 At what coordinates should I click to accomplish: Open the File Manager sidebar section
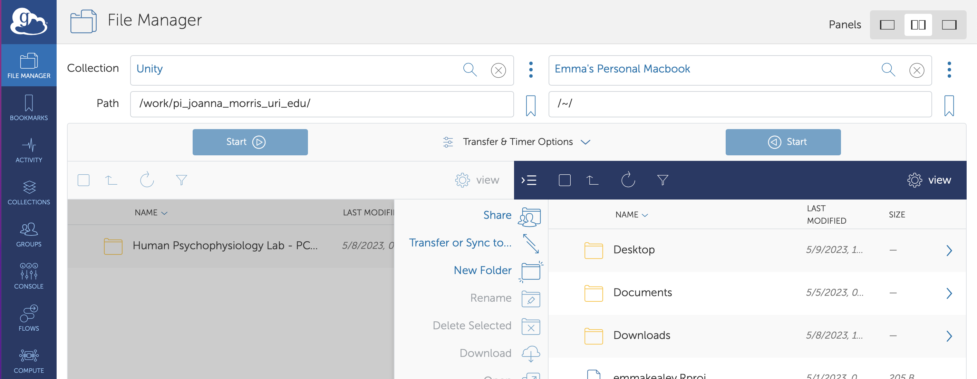tap(29, 65)
